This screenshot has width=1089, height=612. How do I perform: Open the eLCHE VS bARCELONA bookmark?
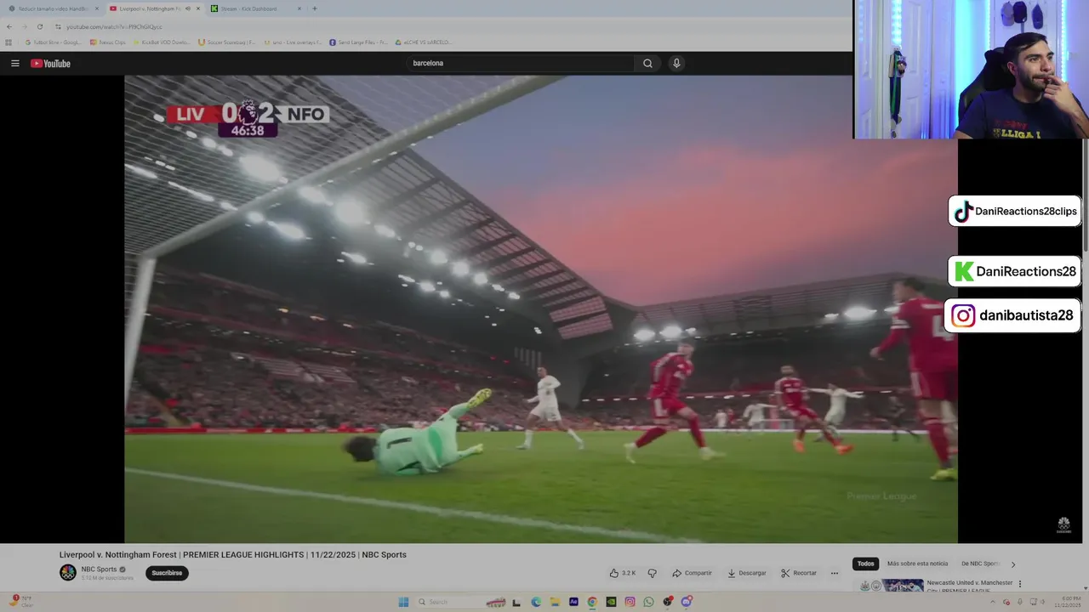point(423,42)
